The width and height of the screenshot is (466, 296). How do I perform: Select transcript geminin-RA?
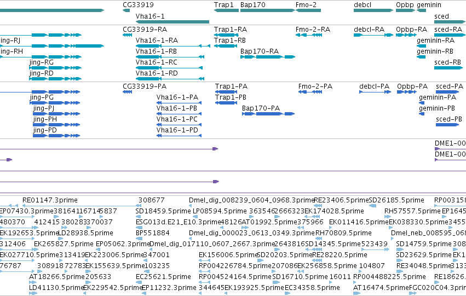tap(435, 40)
